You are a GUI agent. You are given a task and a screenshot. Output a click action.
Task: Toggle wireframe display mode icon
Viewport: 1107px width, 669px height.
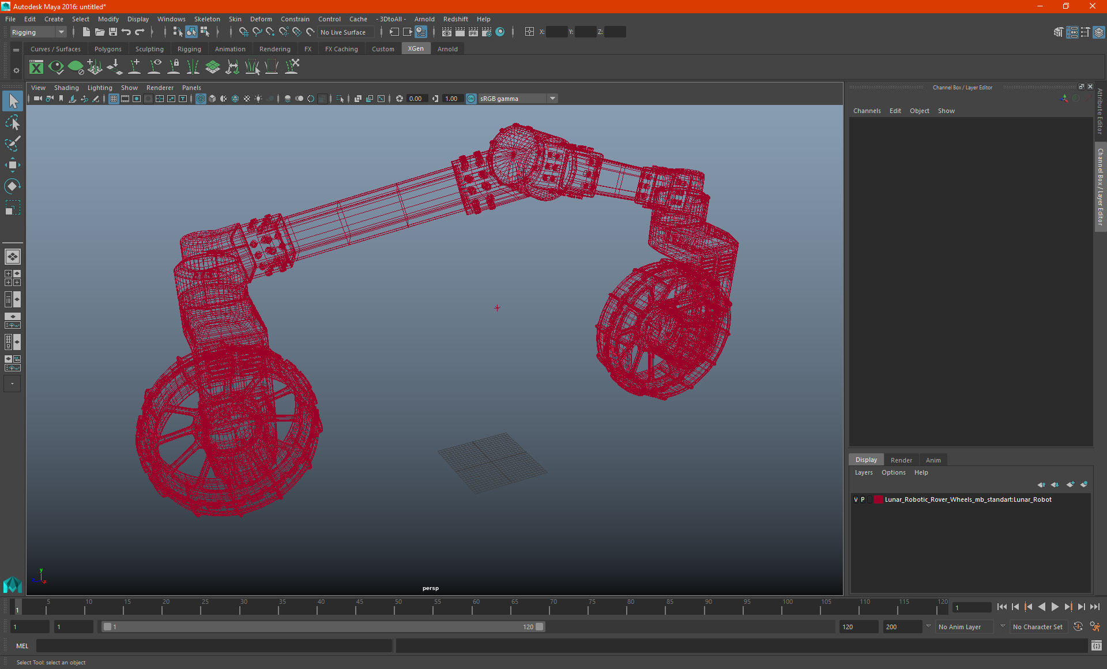pos(200,98)
